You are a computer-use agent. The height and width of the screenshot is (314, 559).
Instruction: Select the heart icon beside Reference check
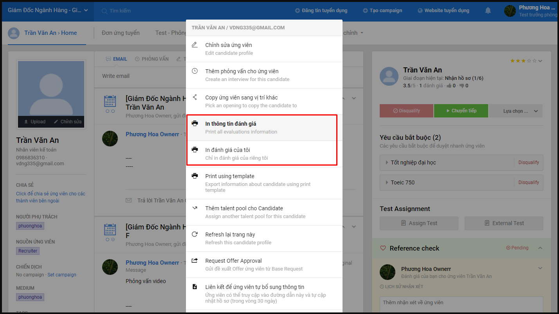383,248
